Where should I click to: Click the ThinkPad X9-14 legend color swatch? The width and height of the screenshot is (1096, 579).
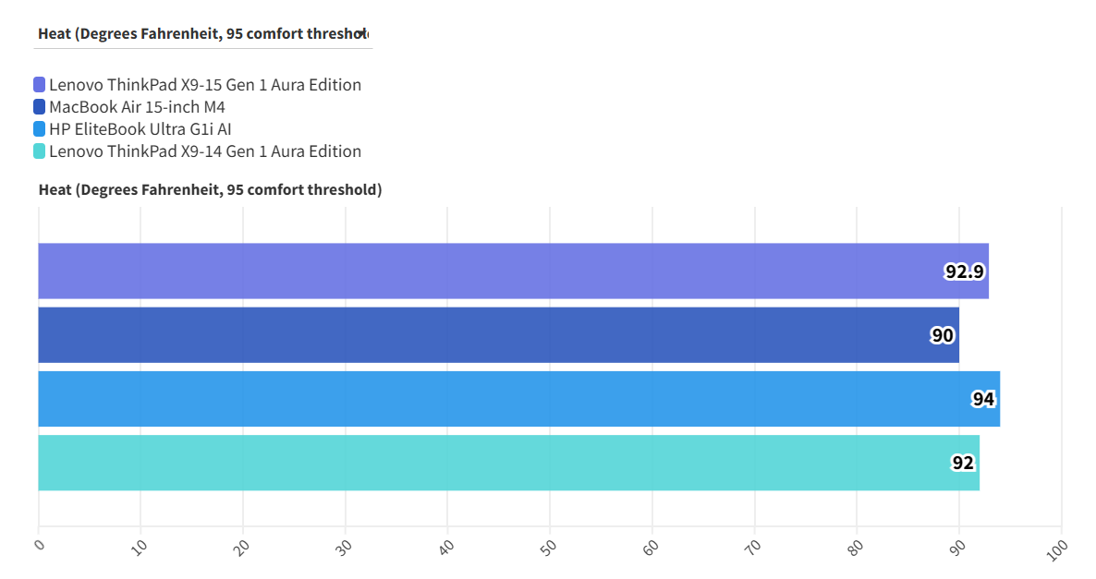40,151
